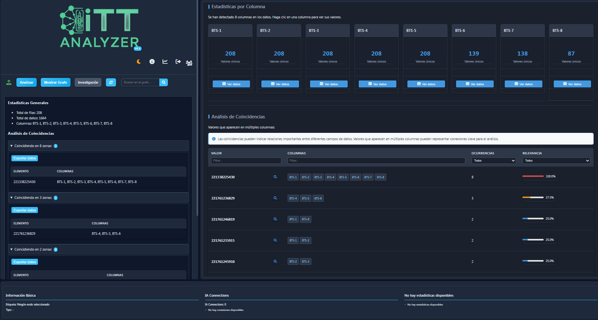Image resolution: width=598 pixels, height=320 pixels.
Task: Export data for the 2 zones coincidence
Action: [x=25, y=262]
